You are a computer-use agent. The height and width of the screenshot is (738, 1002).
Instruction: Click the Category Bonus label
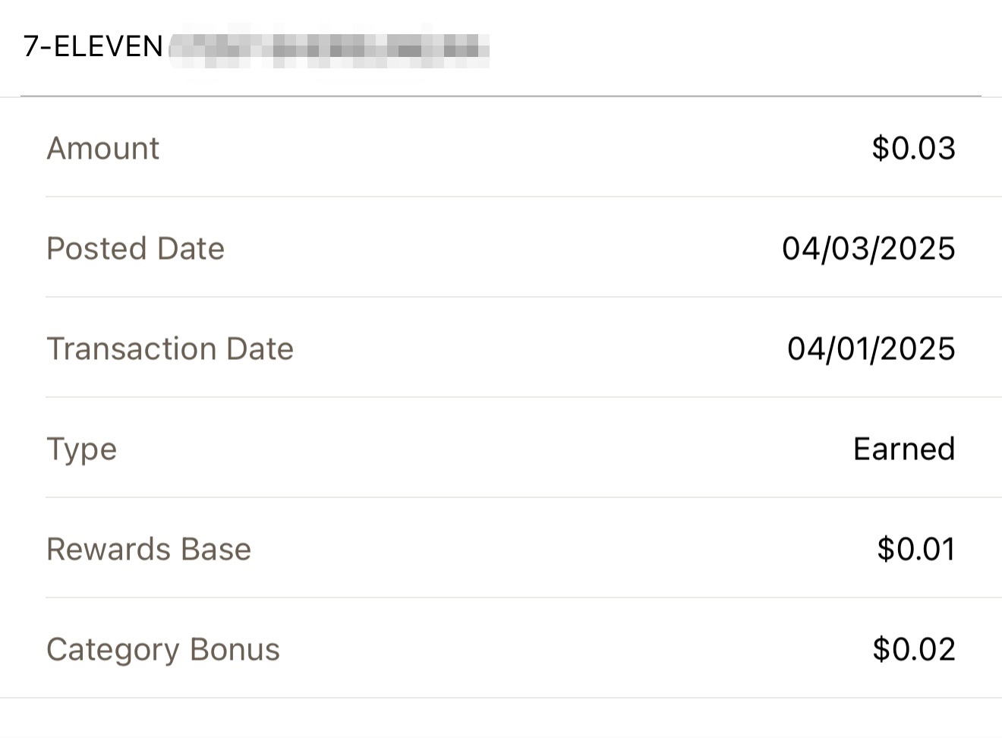click(163, 650)
